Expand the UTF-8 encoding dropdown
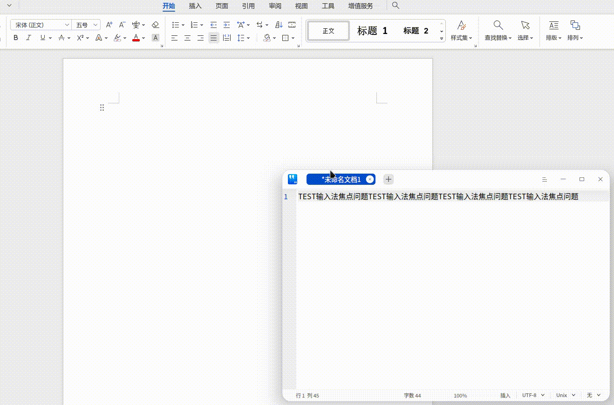 533,395
